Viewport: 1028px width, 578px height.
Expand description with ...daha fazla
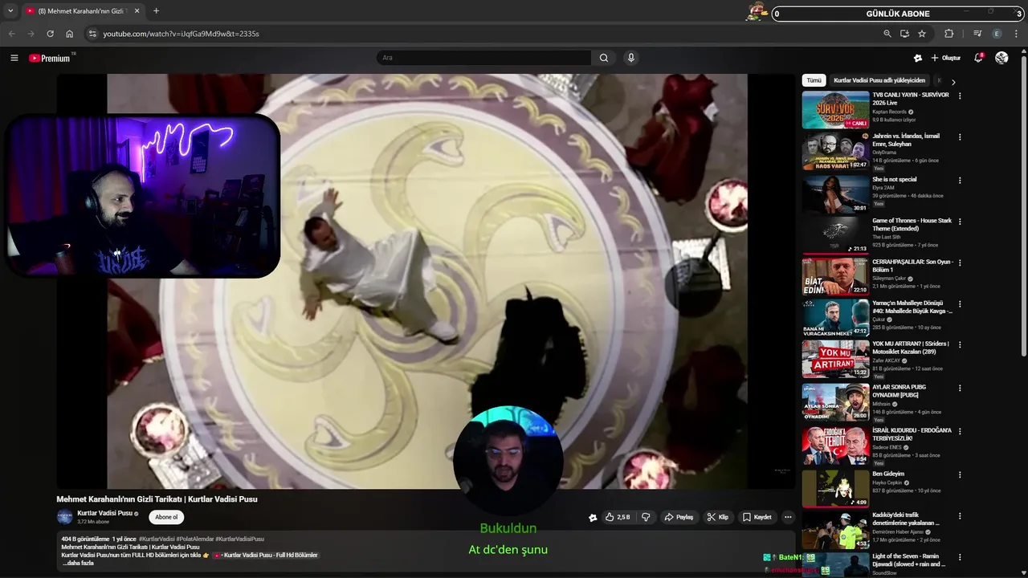[78, 563]
